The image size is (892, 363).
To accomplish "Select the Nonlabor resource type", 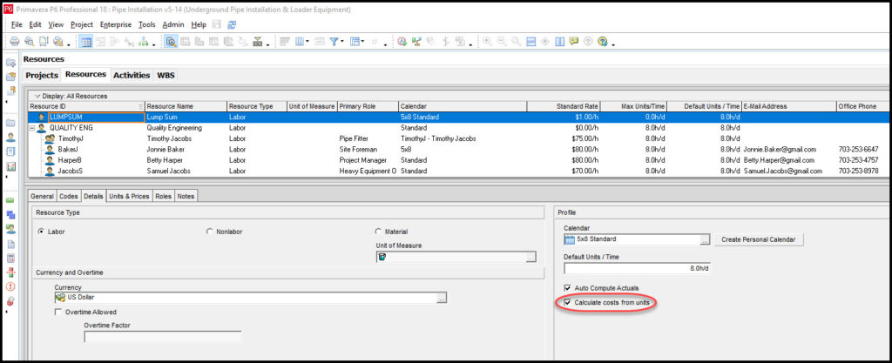I will click(209, 231).
